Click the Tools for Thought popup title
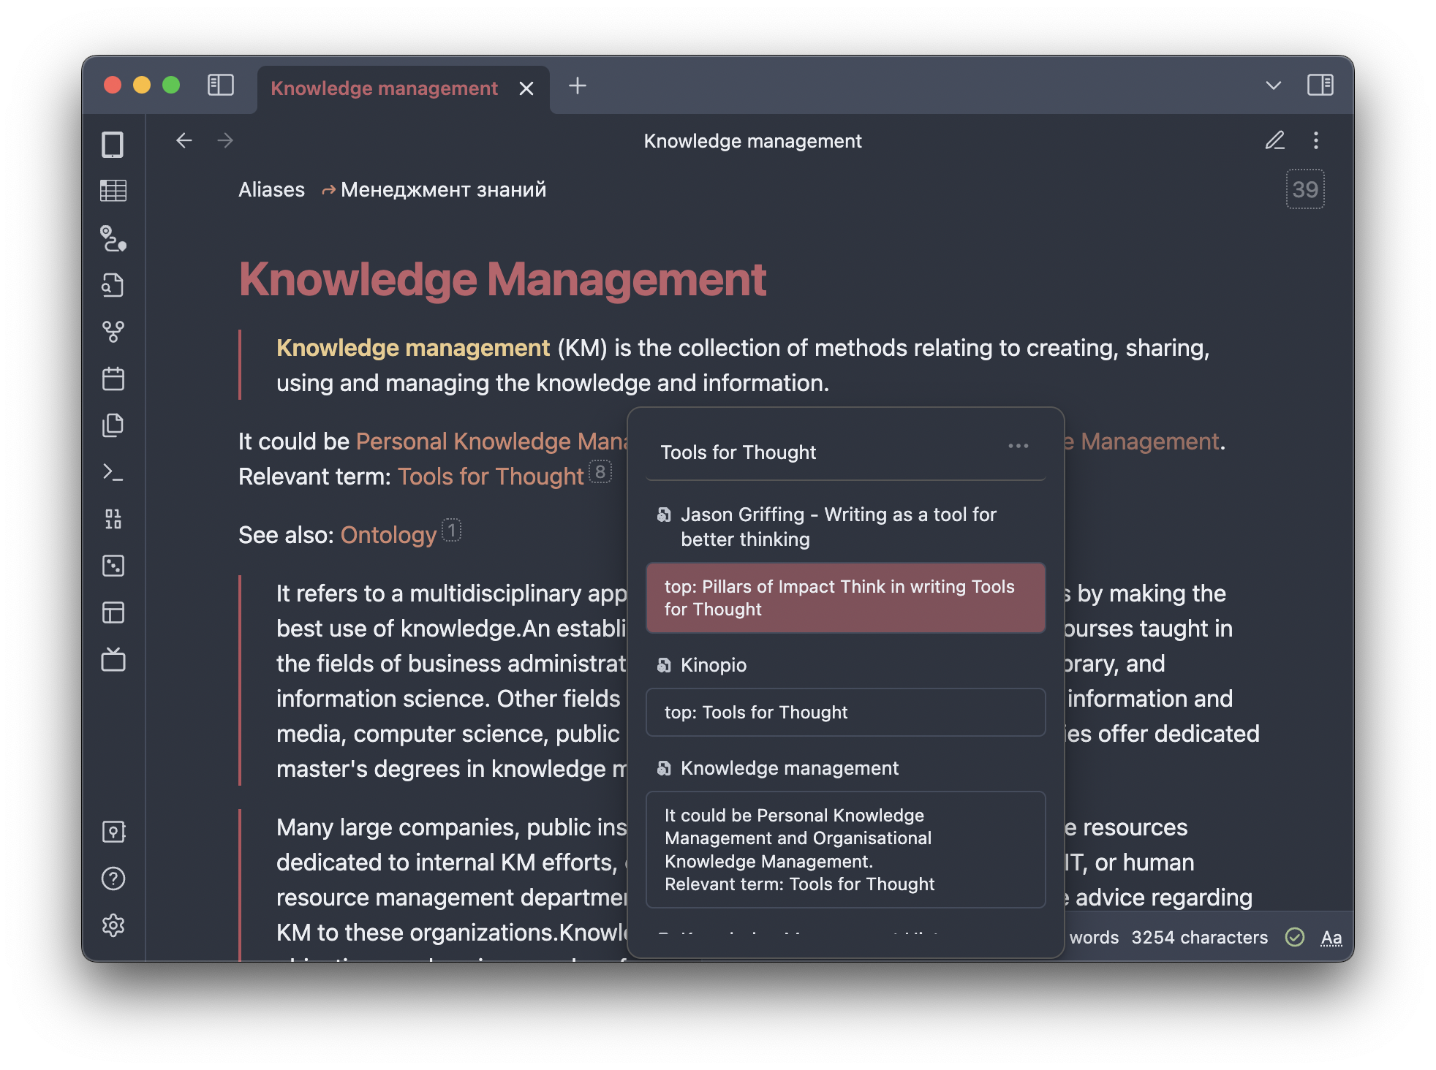Screen dimensions: 1436x1070 click(738, 452)
